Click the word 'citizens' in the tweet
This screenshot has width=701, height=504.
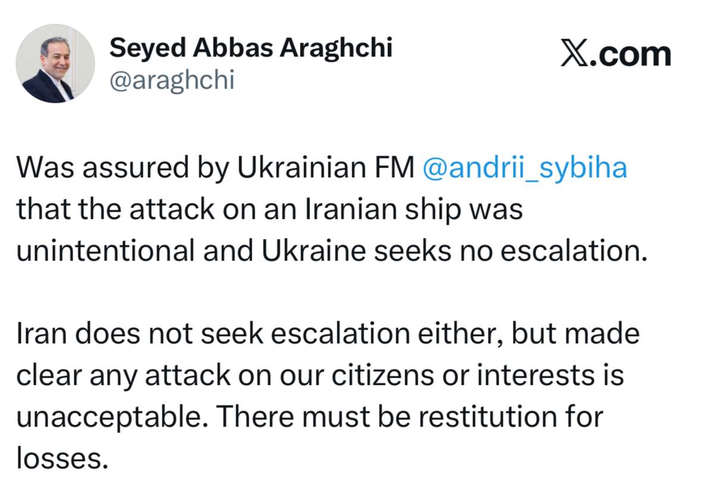(383, 375)
